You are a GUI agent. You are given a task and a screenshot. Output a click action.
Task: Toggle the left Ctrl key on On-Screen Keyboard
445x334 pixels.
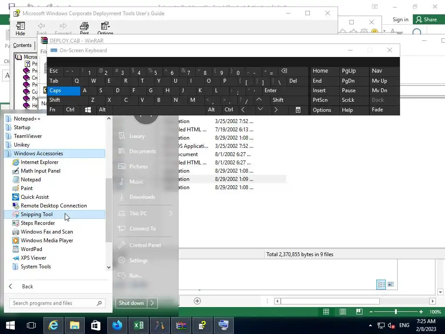[x=72, y=110]
